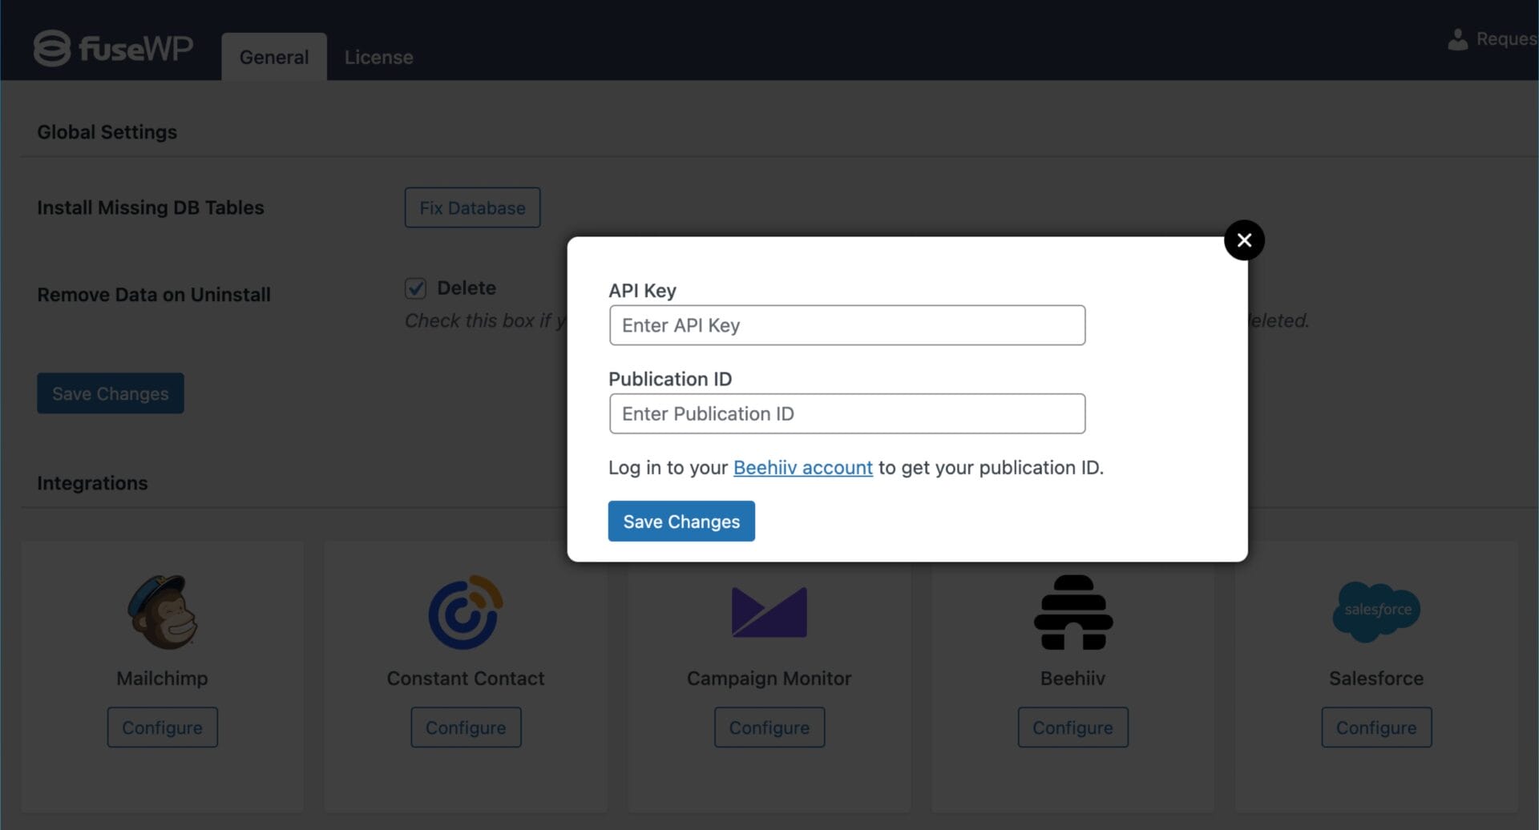Viewport: 1539px width, 830px height.
Task: Save changes in the Beehiiv modal
Action: point(681,522)
